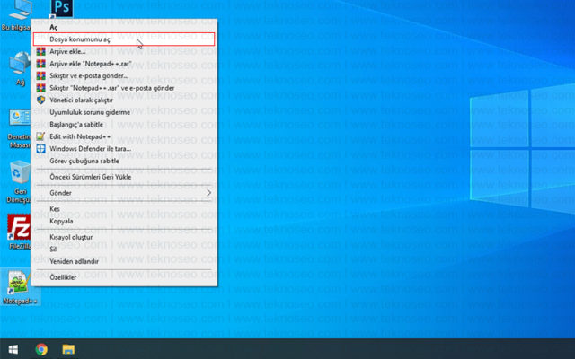The image size is (575, 359).
Task: Choose Görev çubuğuna sabitle
Action: (x=124, y=161)
